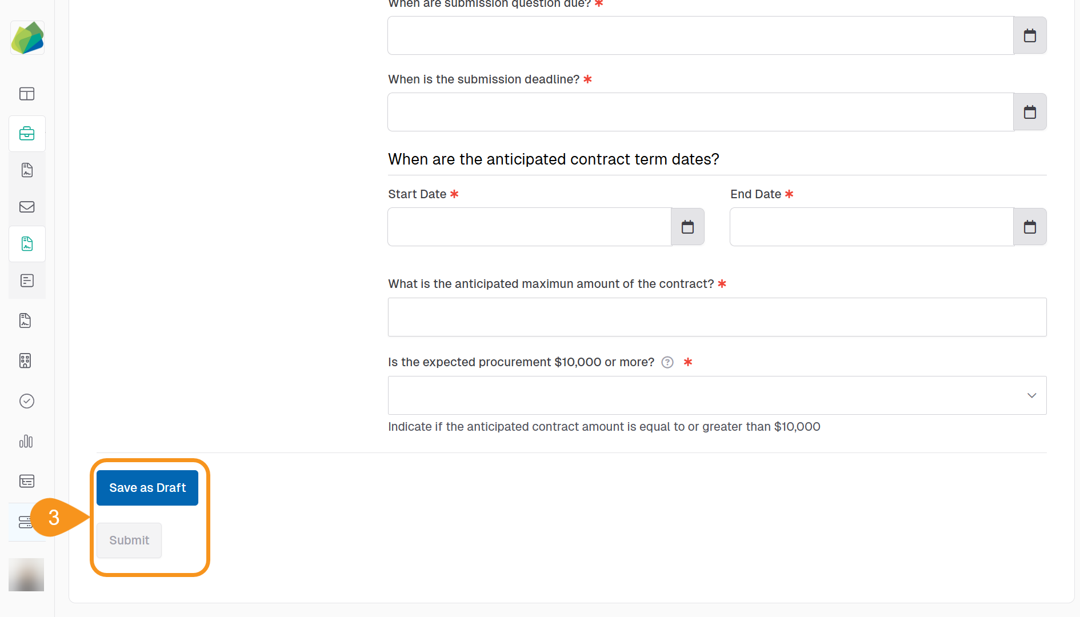Select the briefcase projects icon in sidebar
This screenshot has width=1080, height=617.
click(27, 134)
